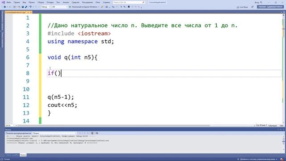Open the Окно menu
This screenshot has width=286, height=161.
(x=97, y=2)
